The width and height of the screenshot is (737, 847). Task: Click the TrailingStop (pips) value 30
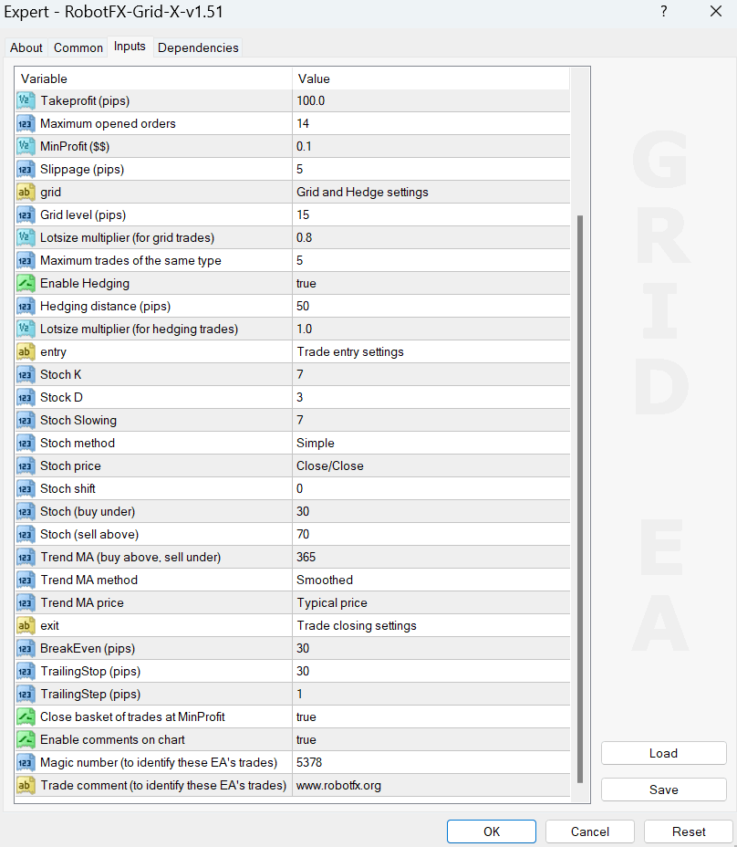click(431, 672)
